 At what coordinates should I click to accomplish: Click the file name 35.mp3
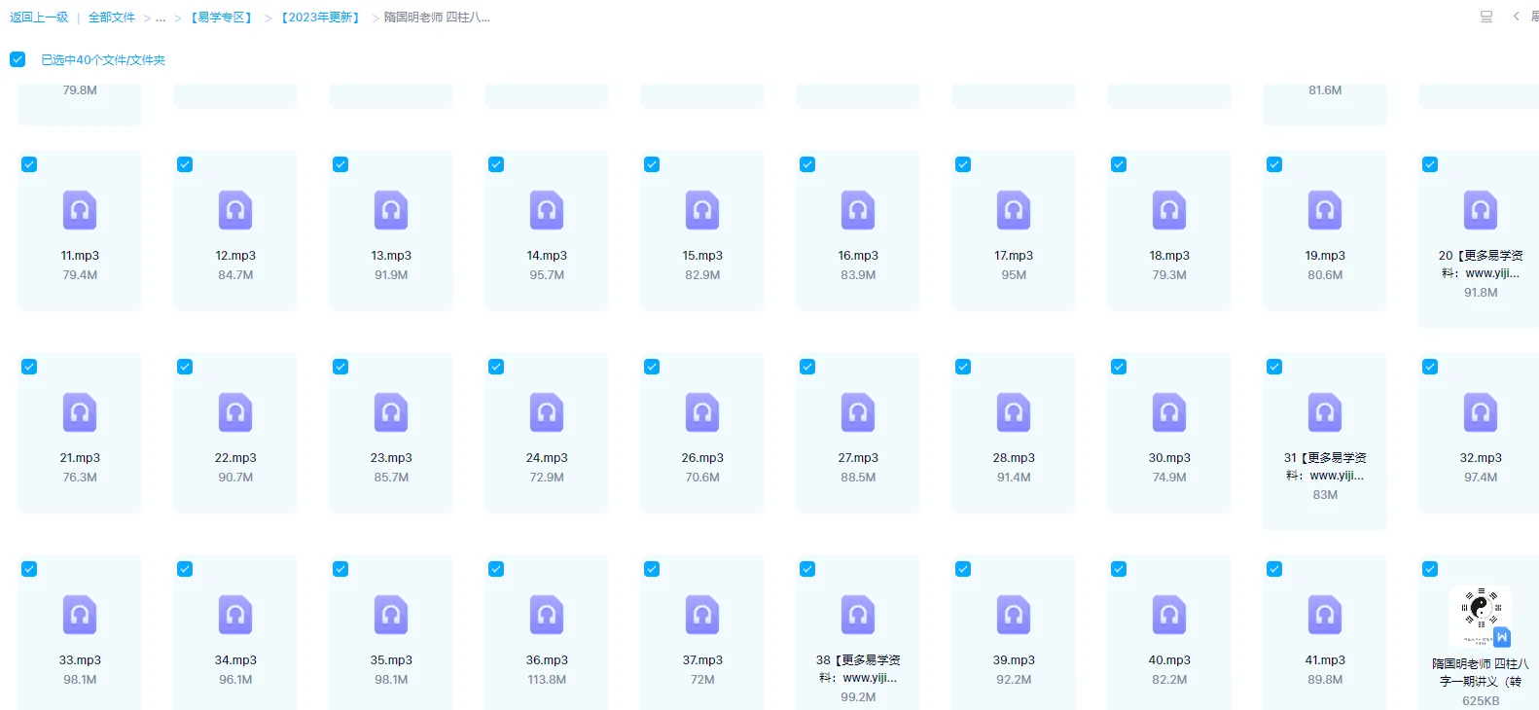(x=391, y=660)
